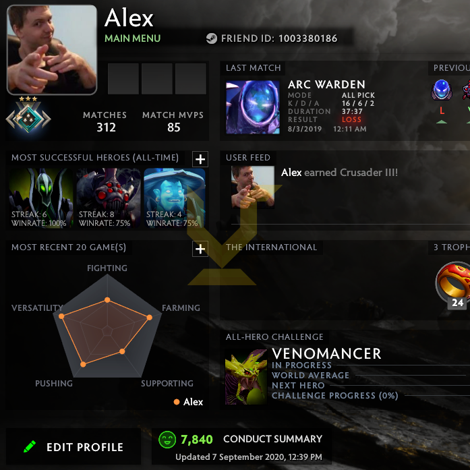The width and height of the screenshot is (470, 470).
Task: Click the Crusader III rank medal icon
Action: tap(28, 117)
